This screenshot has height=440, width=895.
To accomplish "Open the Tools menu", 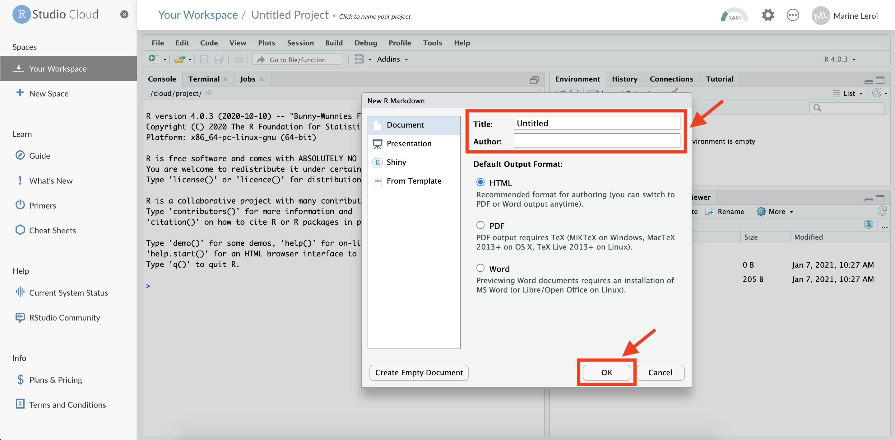I will (432, 43).
